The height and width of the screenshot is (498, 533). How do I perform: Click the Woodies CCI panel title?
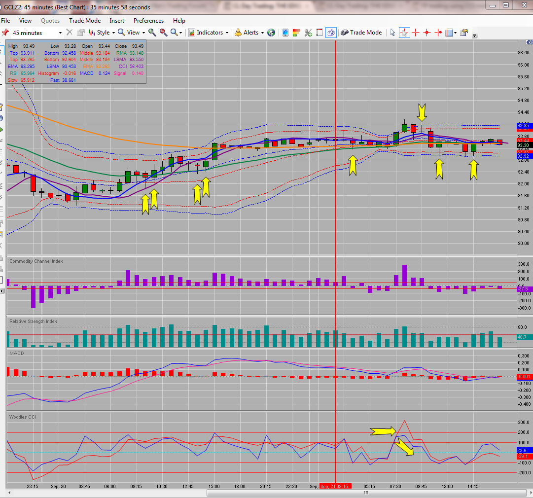[x=23, y=417]
